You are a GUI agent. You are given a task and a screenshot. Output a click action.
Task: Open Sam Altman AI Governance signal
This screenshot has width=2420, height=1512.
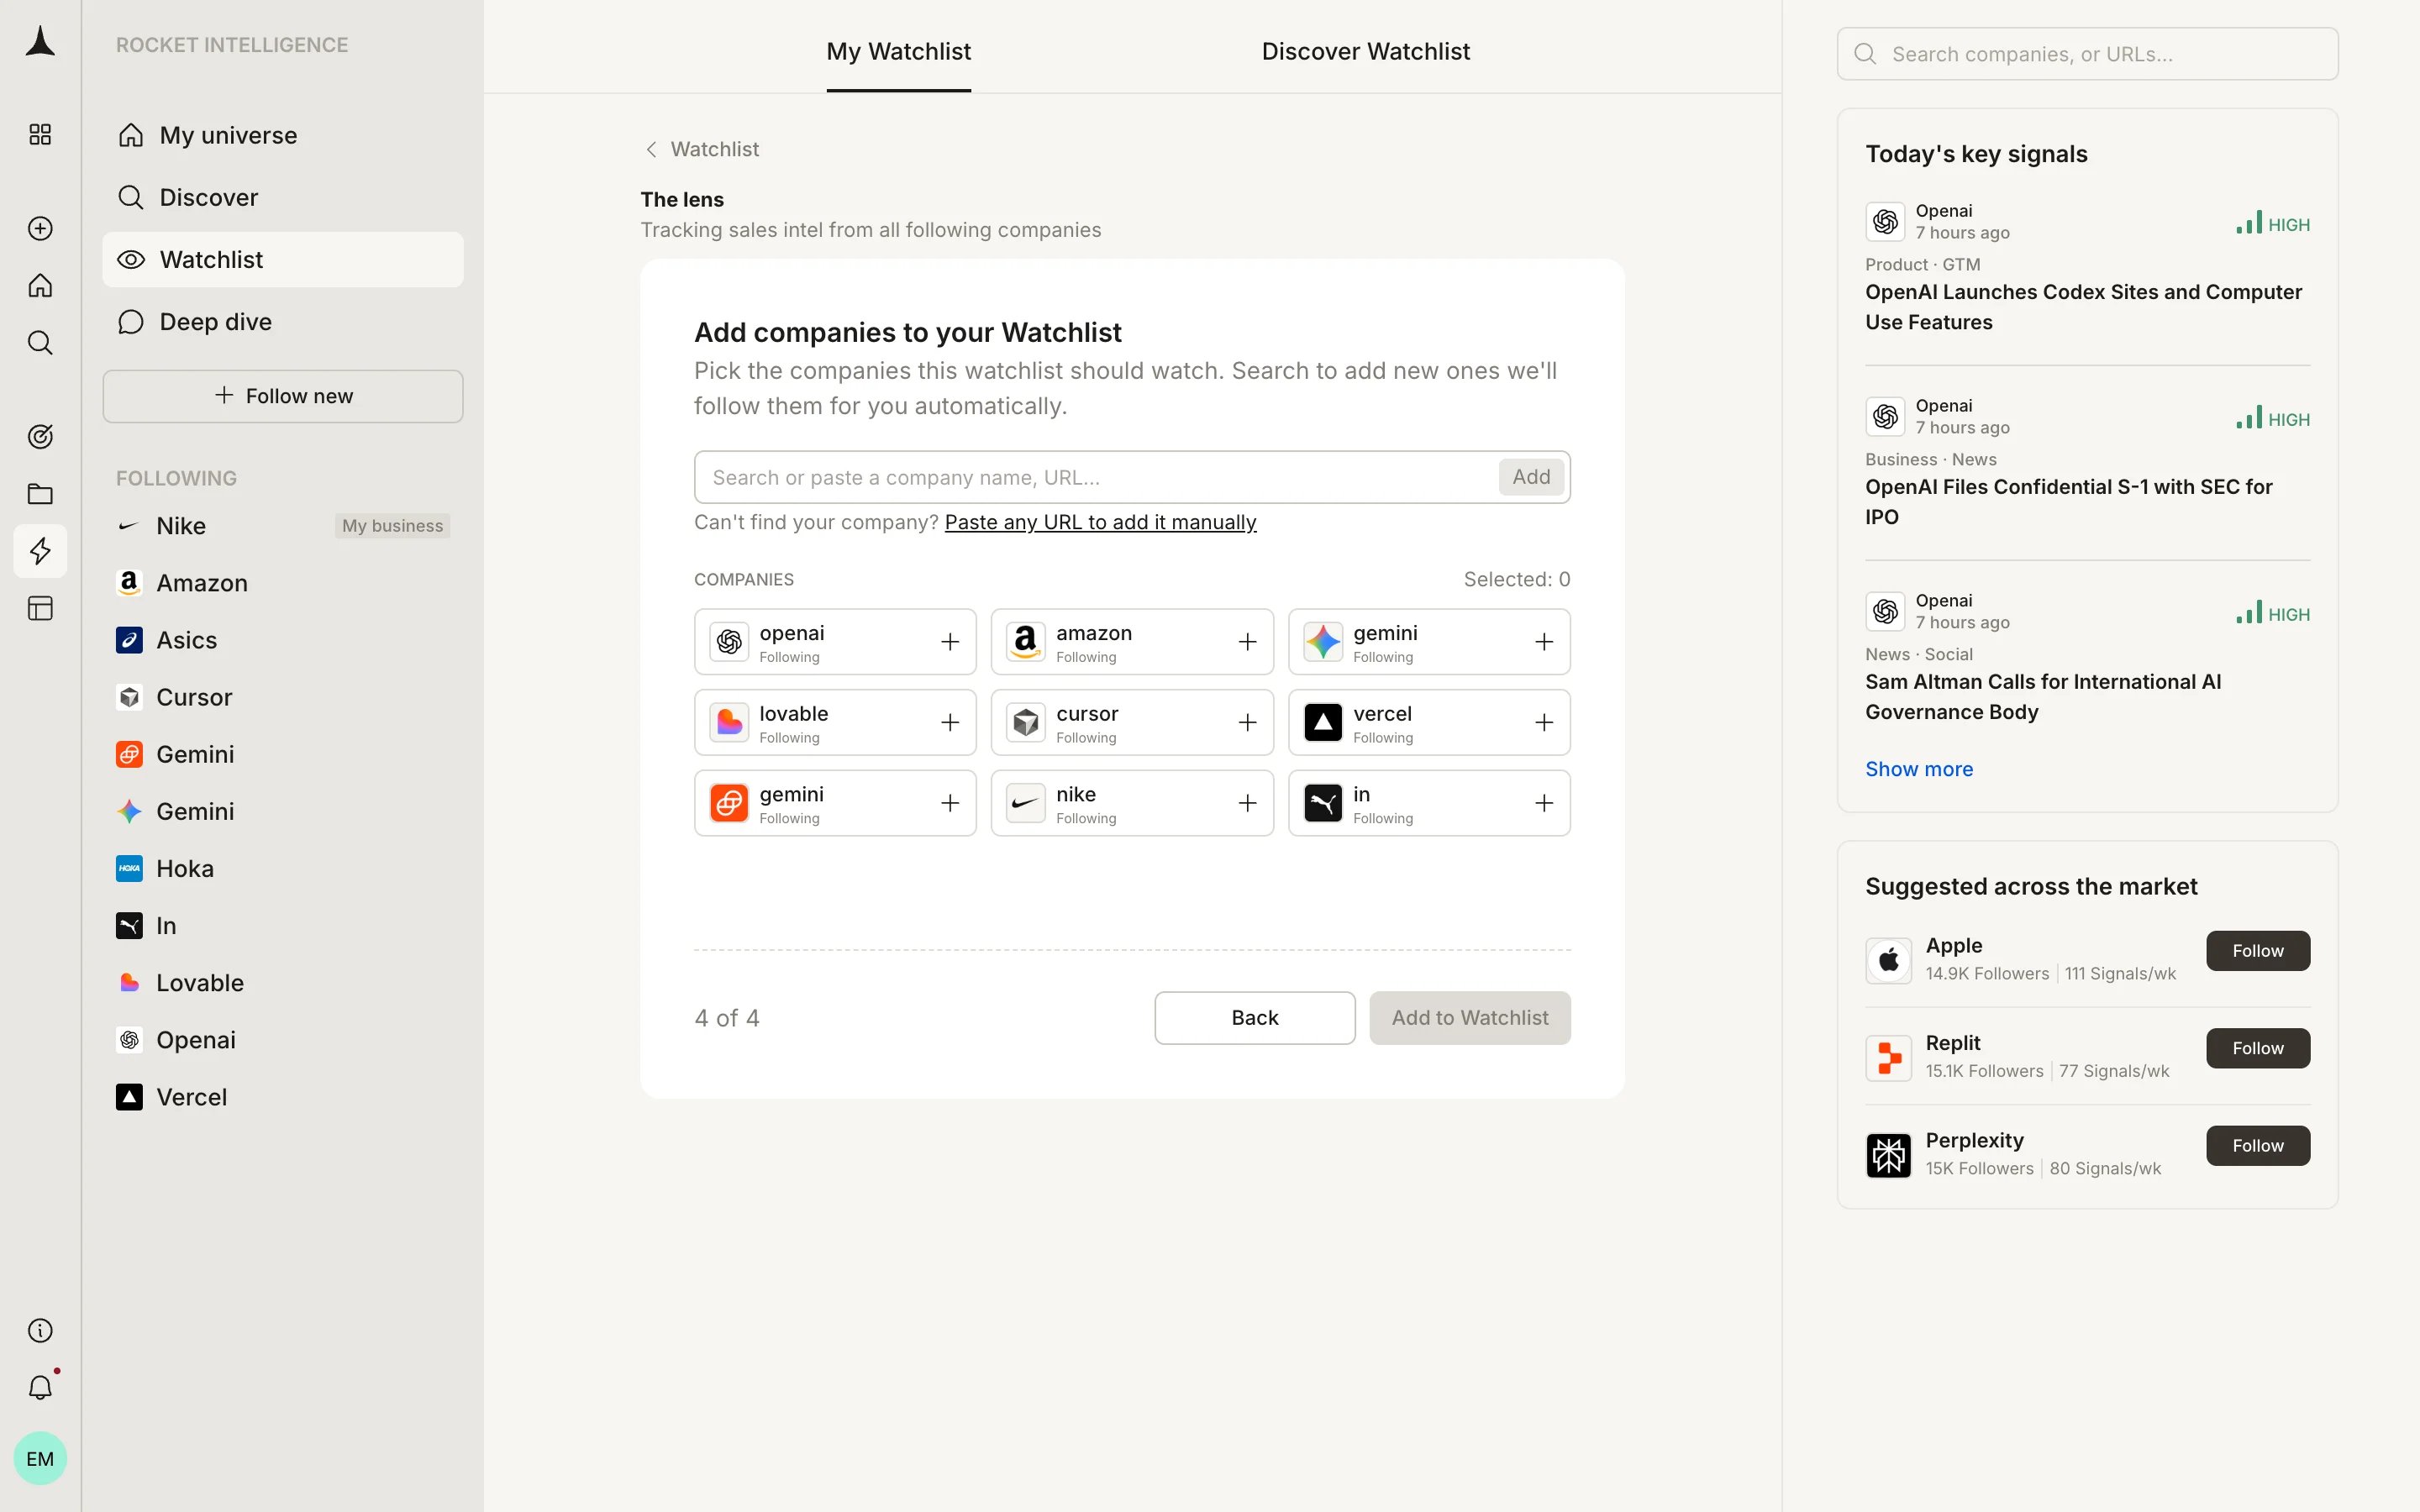click(2042, 697)
